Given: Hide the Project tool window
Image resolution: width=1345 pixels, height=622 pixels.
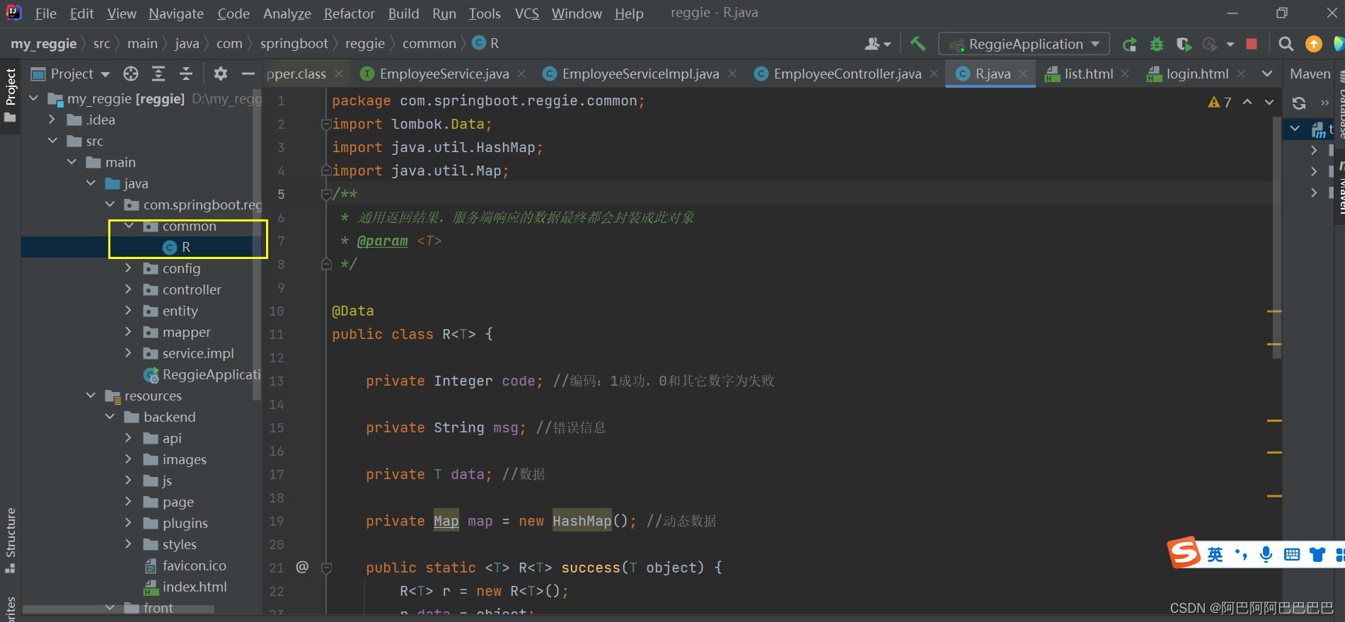Looking at the screenshot, I should [248, 74].
